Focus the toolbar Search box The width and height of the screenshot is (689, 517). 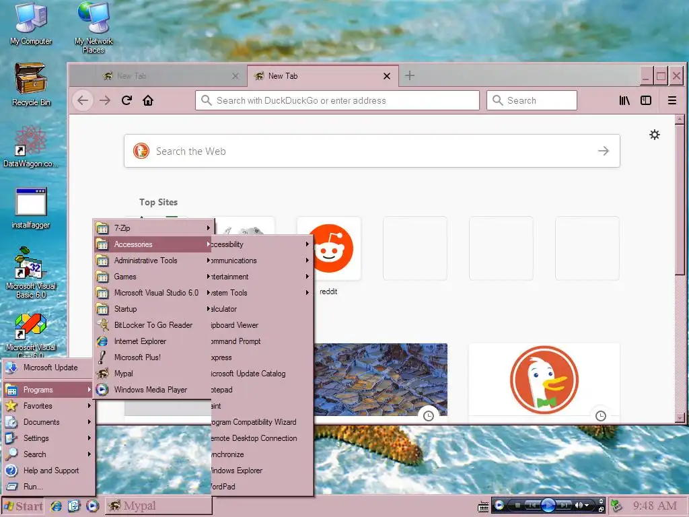coord(532,100)
